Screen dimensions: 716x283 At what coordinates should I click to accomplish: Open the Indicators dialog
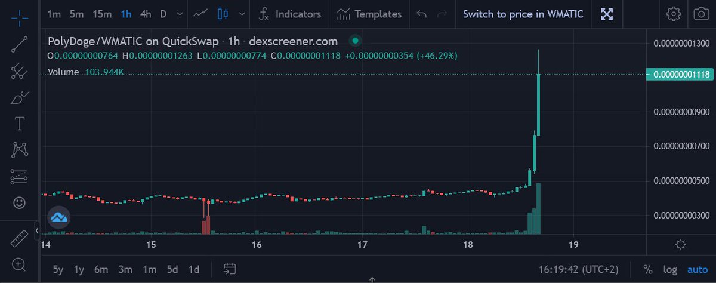289,14
